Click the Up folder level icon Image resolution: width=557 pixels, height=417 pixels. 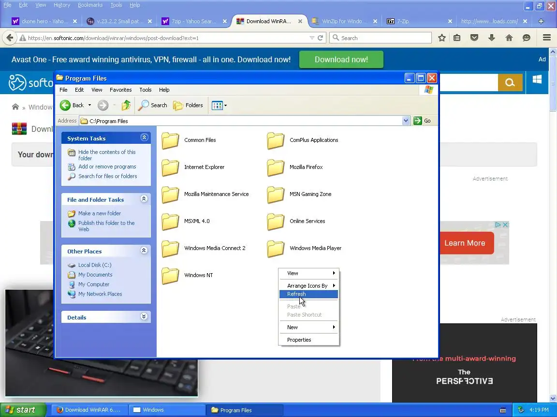[126, 105]
